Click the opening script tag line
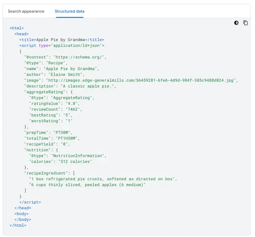Viewport: 255px width, 237px height. (x=62, y=45)
